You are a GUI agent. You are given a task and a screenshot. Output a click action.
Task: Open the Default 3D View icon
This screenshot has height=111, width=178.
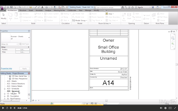(46, 7)
